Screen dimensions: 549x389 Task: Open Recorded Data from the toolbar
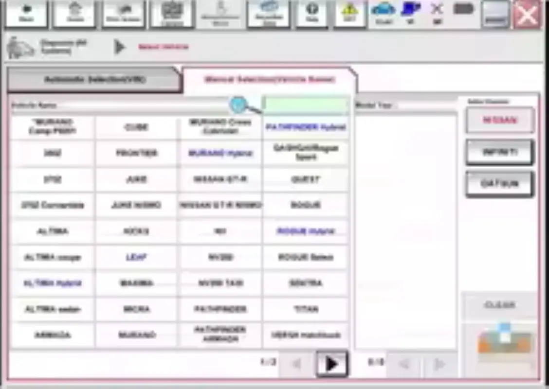(x=268, y=14)
